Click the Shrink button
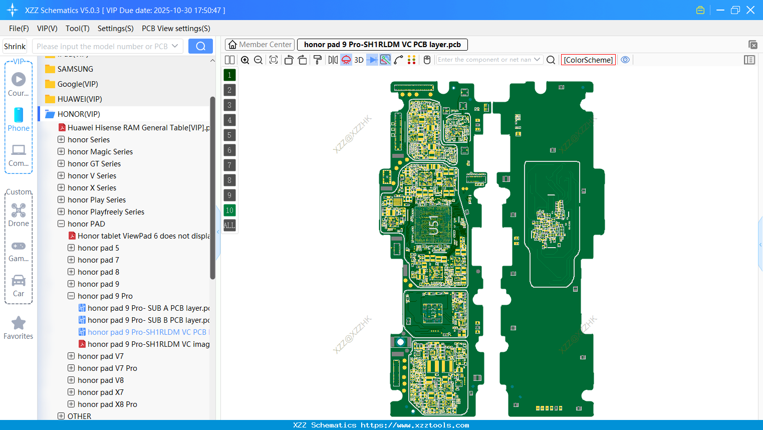This screenshot has height=430, width=763. click(15, 47)
